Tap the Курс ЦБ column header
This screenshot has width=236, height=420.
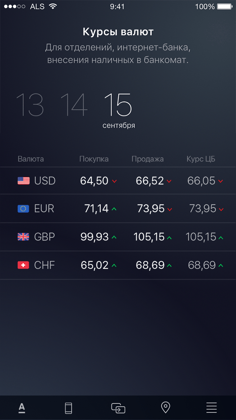pyautogui.click(x=201, y=159)
